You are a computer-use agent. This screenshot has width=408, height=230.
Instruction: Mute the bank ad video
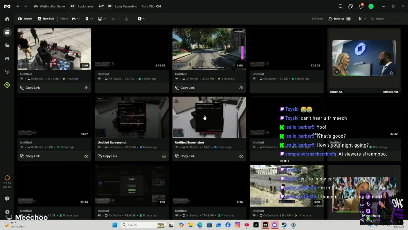336,72
